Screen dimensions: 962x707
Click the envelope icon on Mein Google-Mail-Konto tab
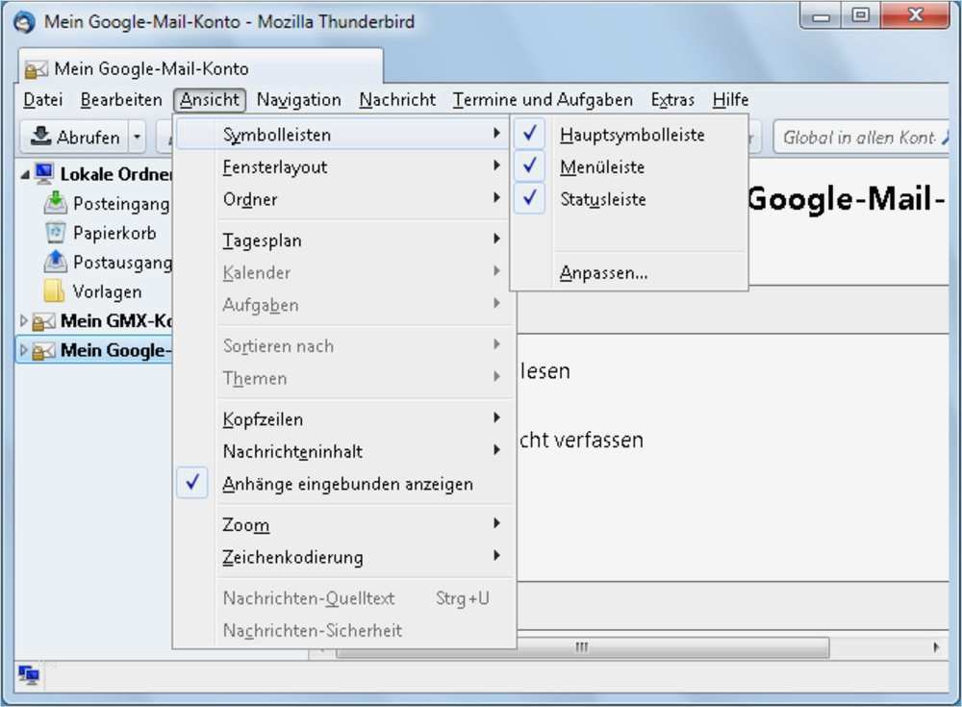pos(37,69)
